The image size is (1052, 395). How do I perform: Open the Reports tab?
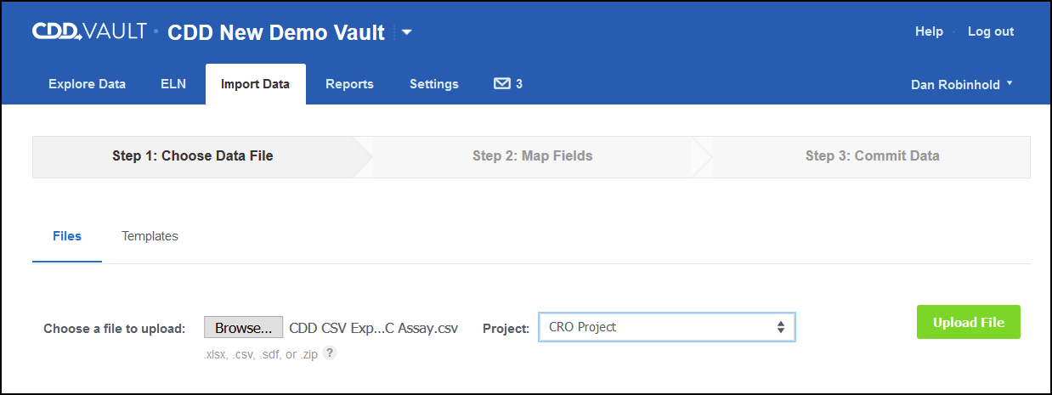(x=349, y=84)
